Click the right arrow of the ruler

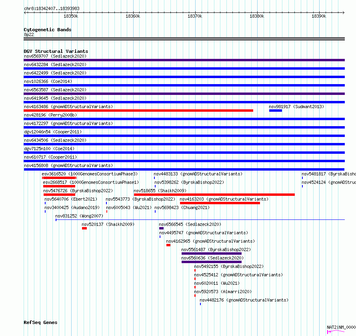click(343, 12)
